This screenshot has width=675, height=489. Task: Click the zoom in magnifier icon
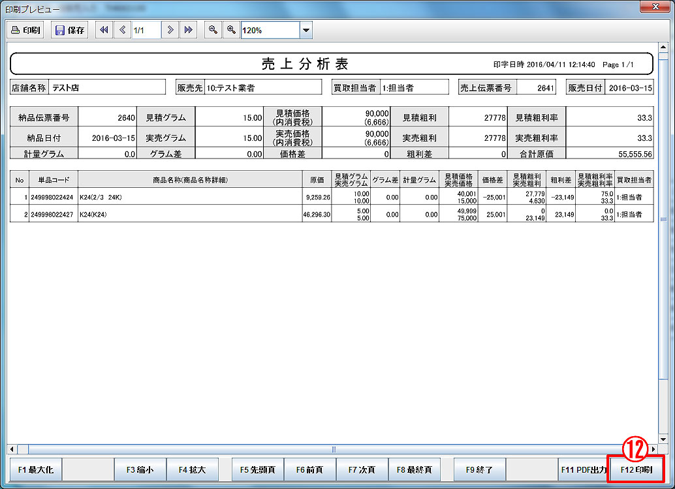pos(230,30)
